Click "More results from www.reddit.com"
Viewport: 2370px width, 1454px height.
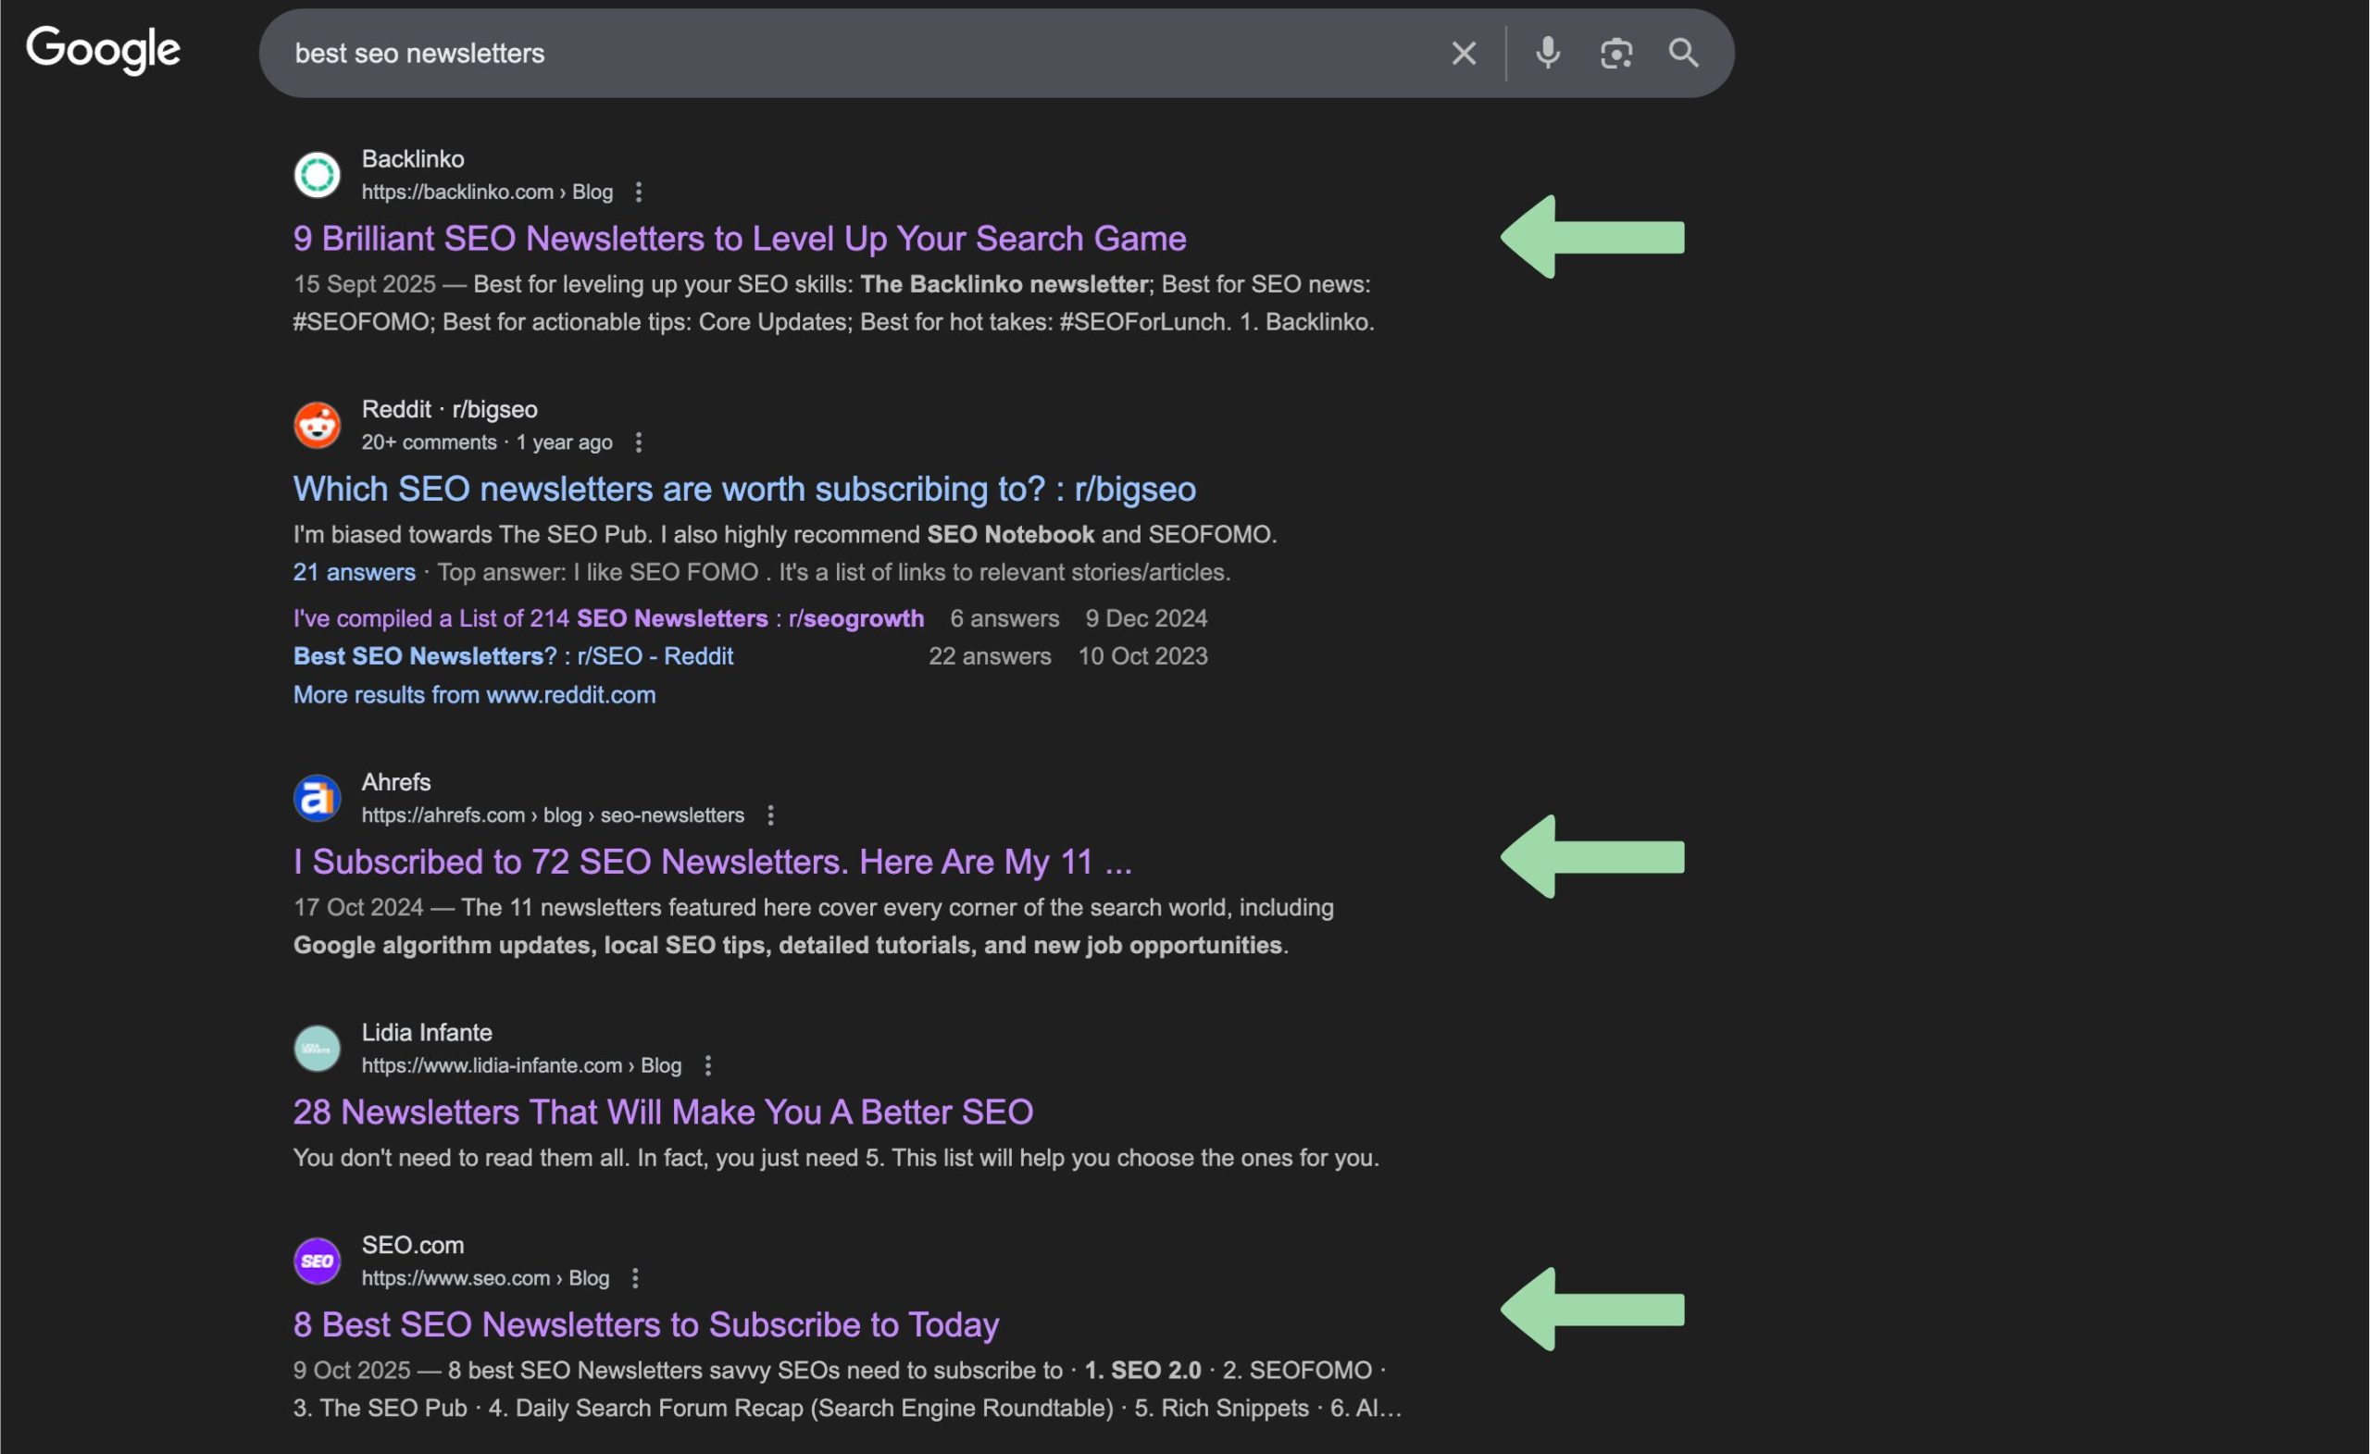474,694
